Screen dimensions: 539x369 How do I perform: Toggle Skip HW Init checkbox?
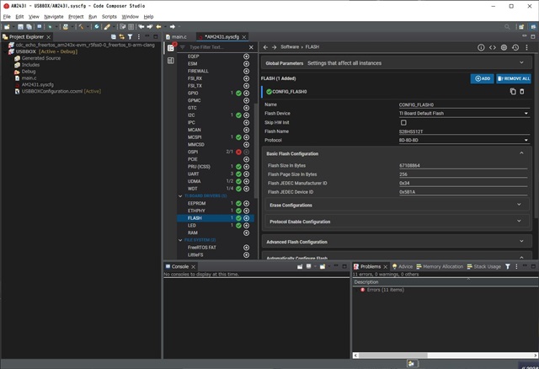point(403,122)
